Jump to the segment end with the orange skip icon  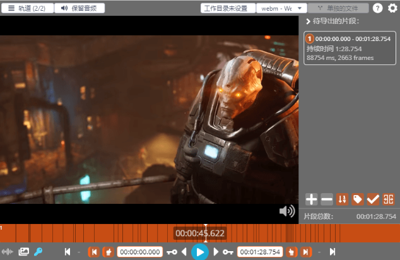click(306, 252)
